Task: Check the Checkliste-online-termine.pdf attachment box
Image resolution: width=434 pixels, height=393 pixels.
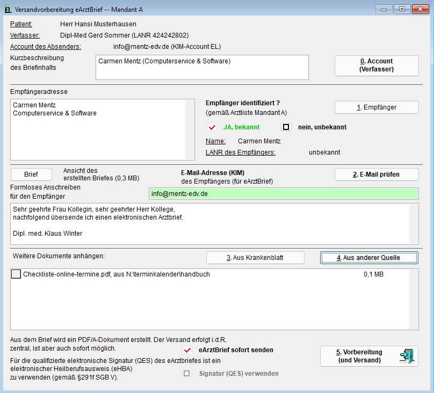Action: (16, 274)
